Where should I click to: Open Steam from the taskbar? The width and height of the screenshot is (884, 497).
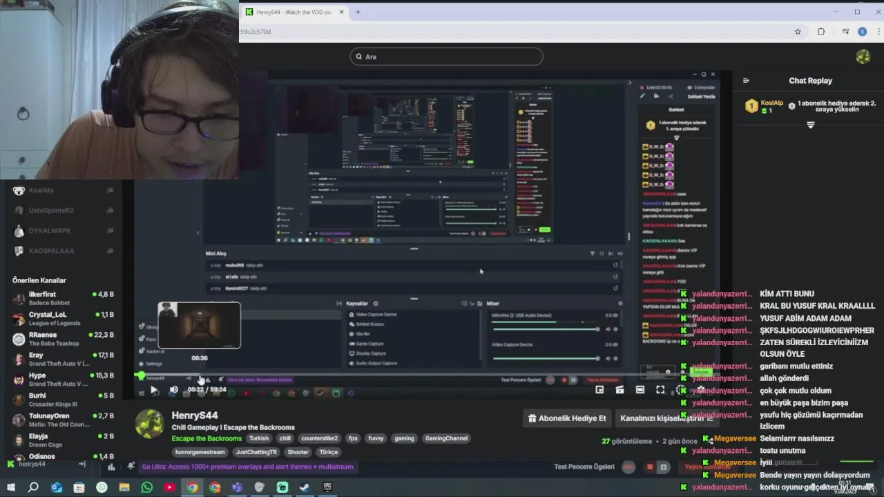tap(305, 487)
